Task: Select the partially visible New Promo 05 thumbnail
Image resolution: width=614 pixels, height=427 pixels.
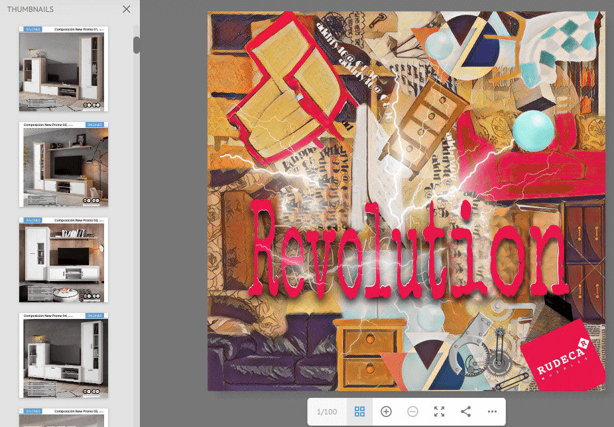Action: click(63, 418)
